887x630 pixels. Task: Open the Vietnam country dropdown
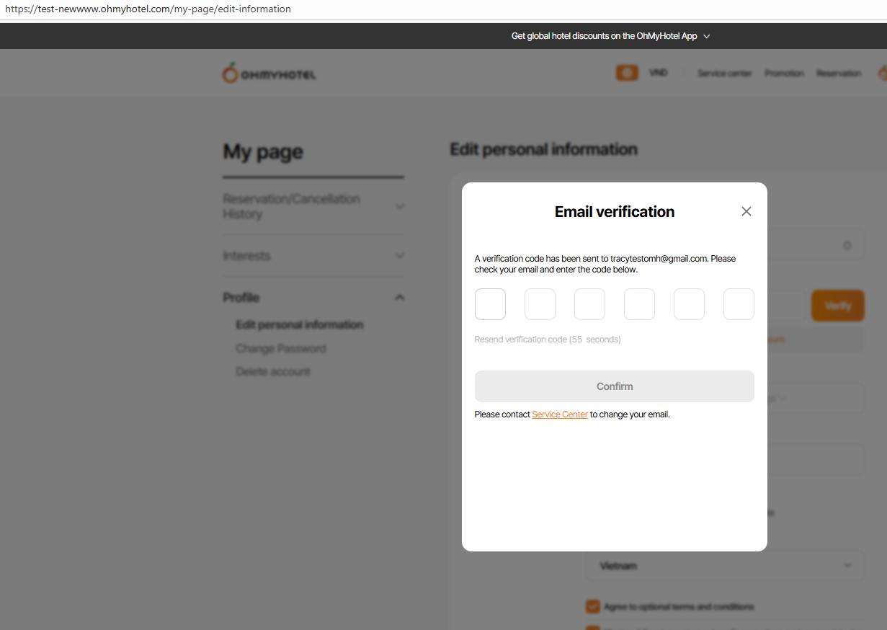click(x=724, y=566)
